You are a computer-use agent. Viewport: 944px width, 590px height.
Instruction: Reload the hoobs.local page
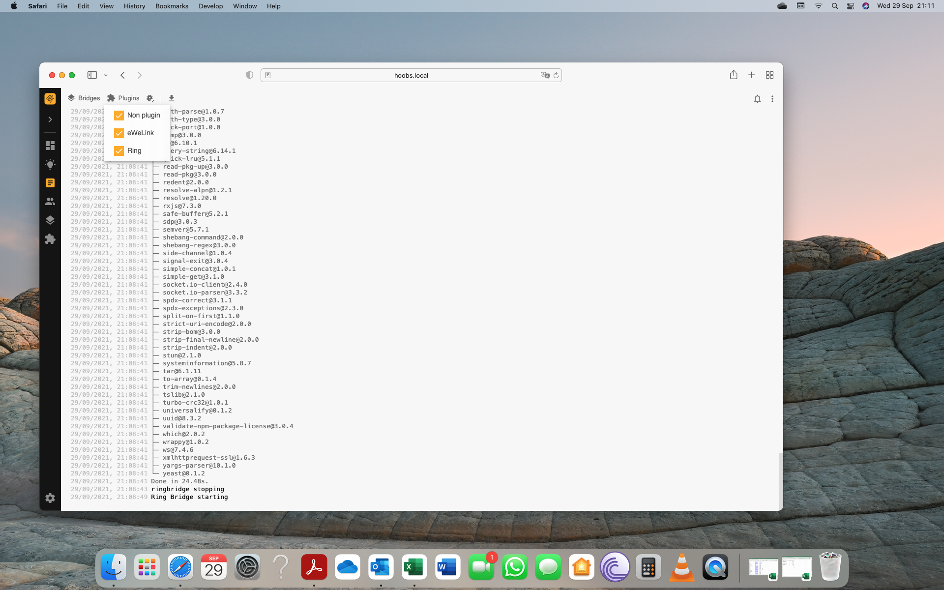point(556,75)
